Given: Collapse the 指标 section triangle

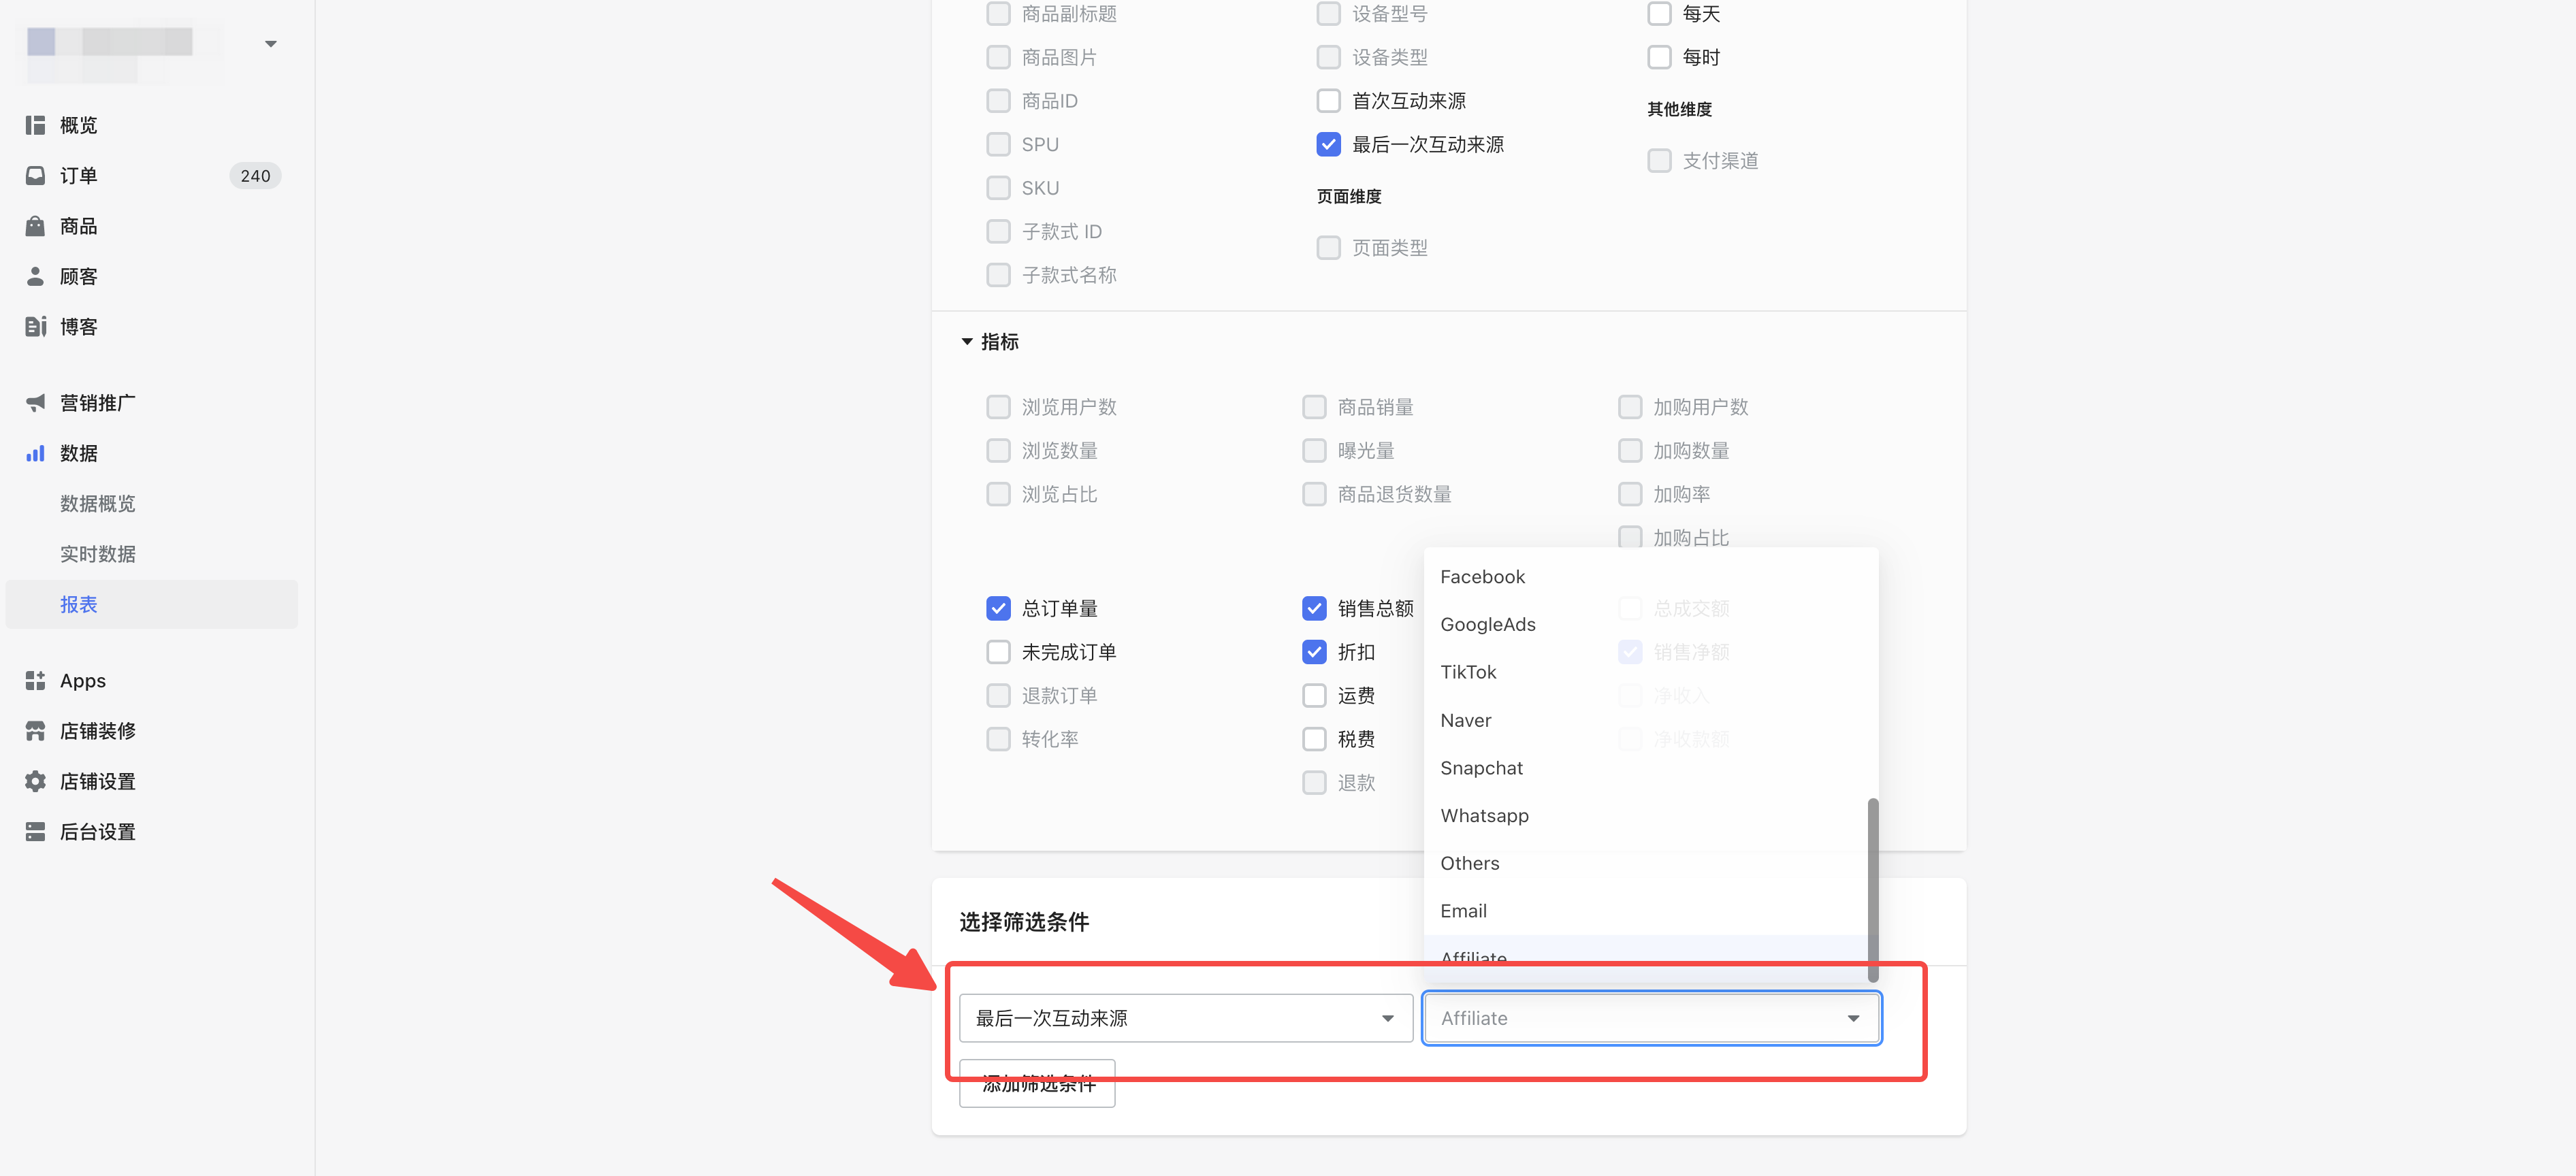Looking at the screenshot, I should [967, 342].
